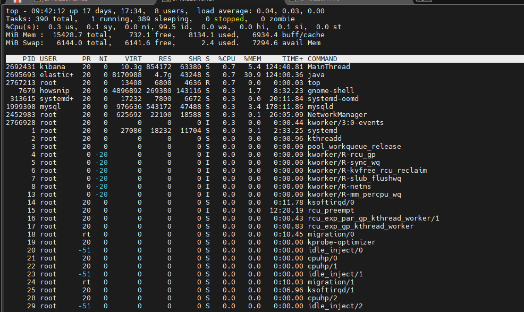The image size is (524, 312).
Task: Select the mysqld command
Action: click(320, 107)
